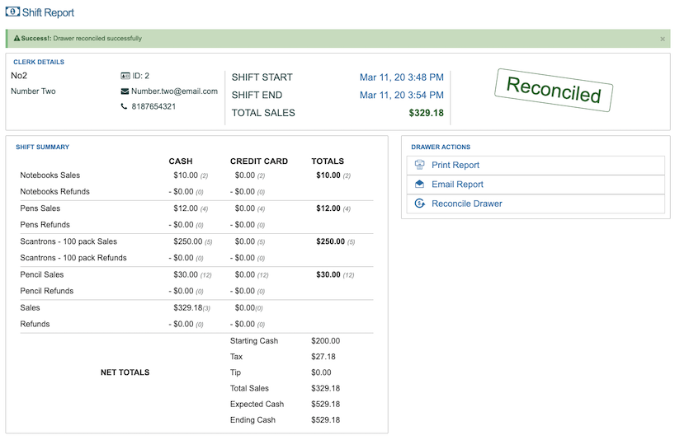Click the Shift Report page title
675x440 pixels.
(x=48, y=12)
